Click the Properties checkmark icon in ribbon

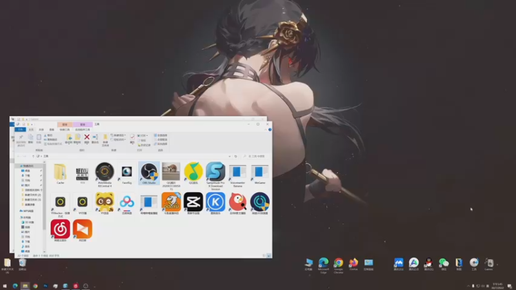tap(132, 139)
